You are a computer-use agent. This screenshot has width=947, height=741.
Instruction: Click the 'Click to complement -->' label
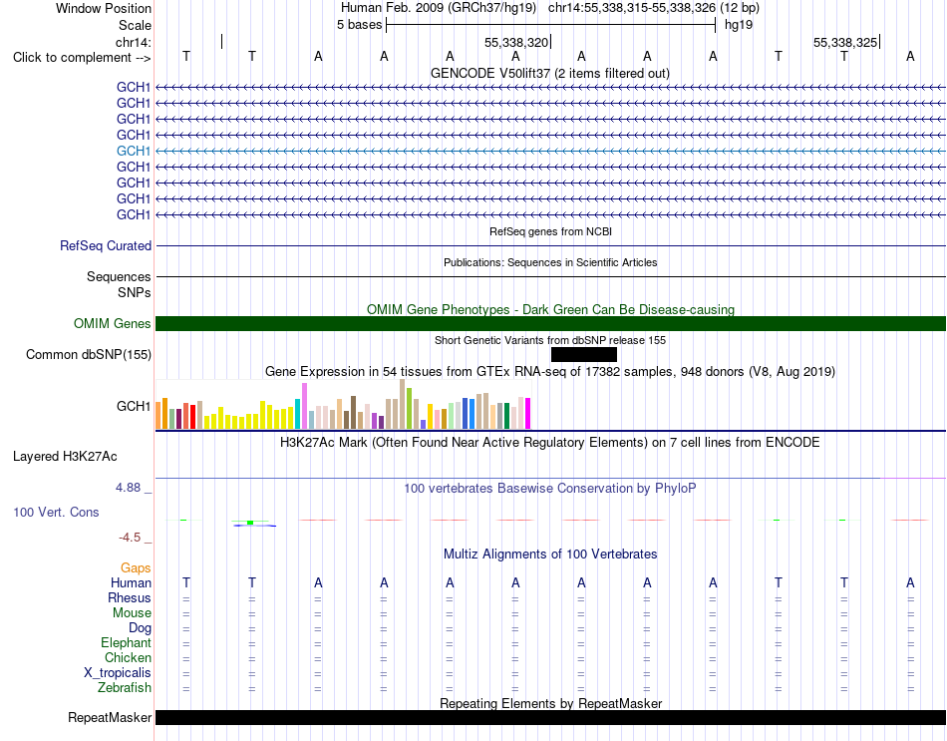pos(82,58)
